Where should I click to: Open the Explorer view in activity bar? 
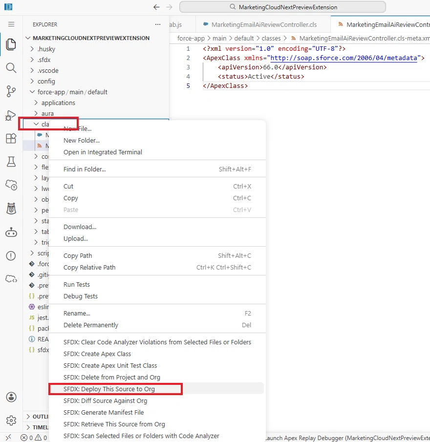(11, 44)
